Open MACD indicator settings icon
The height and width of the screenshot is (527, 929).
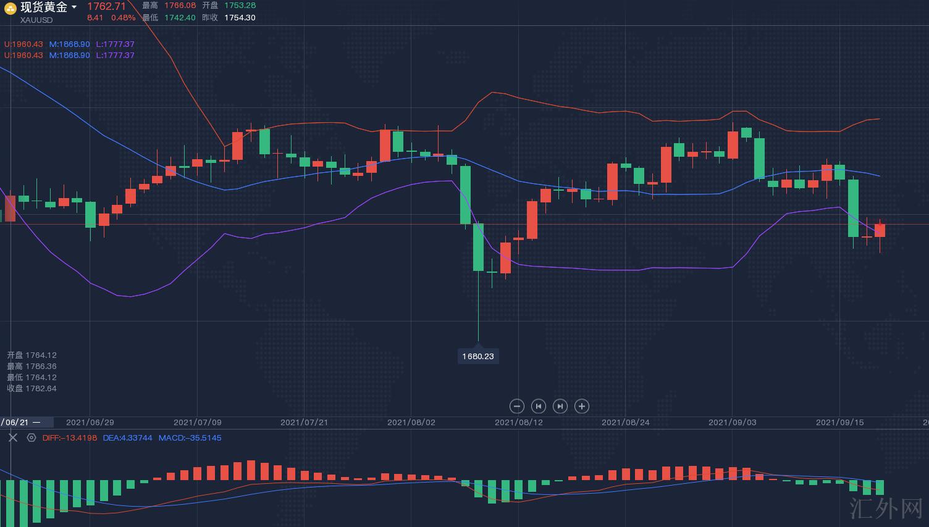click(32, 438)
